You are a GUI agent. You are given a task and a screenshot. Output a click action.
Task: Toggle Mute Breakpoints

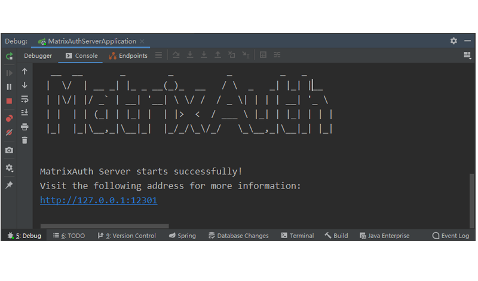(9, 132)
